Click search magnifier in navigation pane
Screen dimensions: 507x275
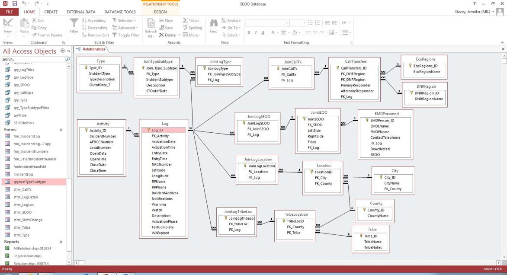[x=68, y=59]
